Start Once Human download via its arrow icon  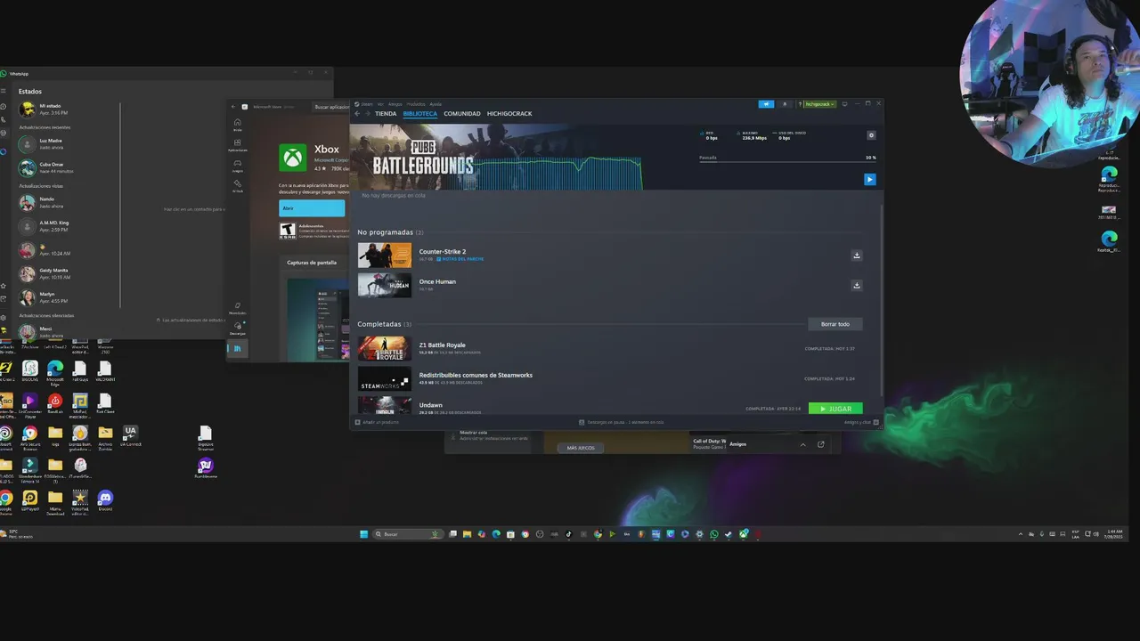pos(857,286)
